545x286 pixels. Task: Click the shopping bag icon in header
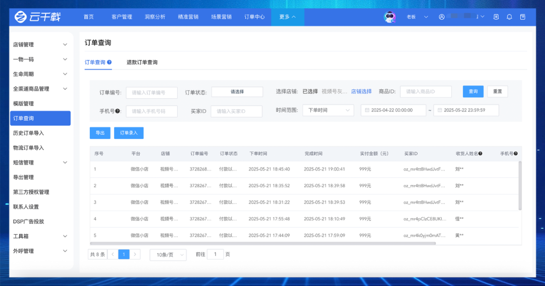[522, 17]
